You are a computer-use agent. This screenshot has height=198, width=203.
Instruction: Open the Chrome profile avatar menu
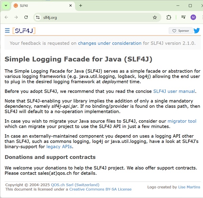pos(193,17)
